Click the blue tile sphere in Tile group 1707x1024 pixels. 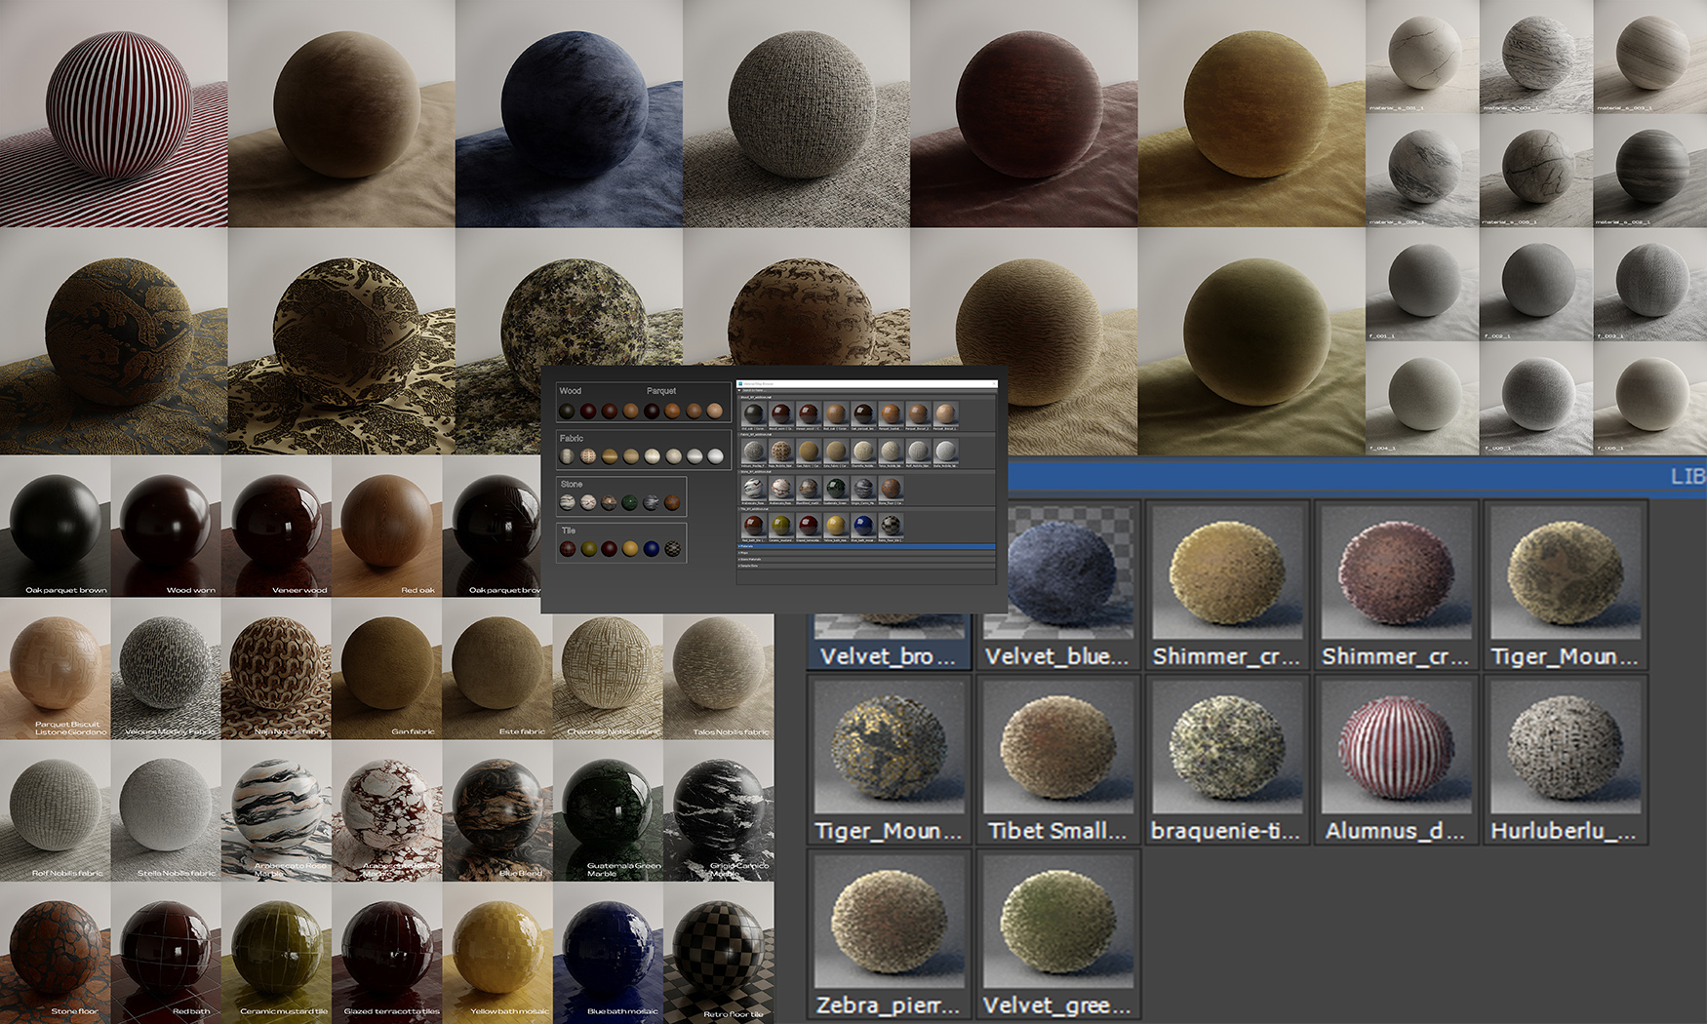[652, 549]
